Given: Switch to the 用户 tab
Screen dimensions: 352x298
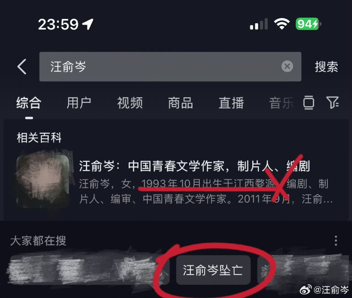Looking at the screenshot, I should (x=79, y=103).
